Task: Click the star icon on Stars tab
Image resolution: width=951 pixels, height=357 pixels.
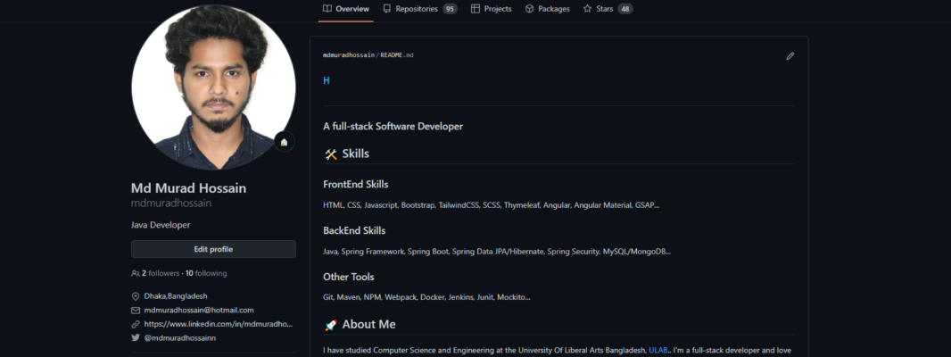Action: [587, 9]
